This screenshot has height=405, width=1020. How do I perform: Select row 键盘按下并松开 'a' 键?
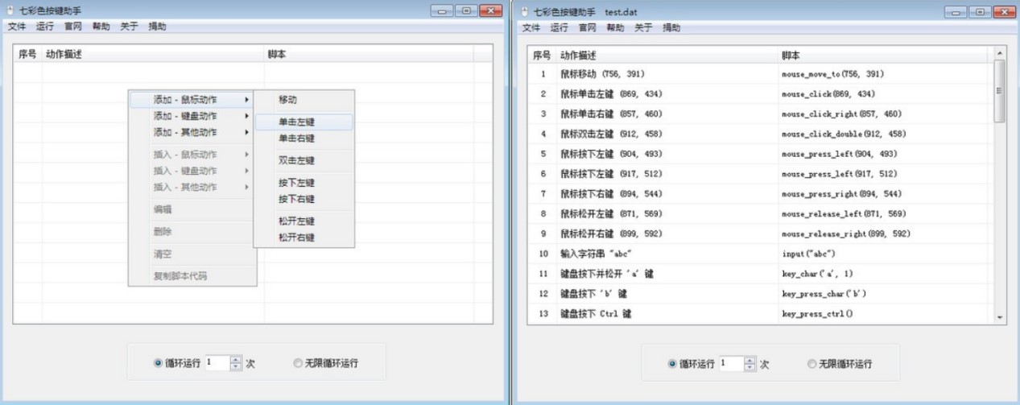[761, 274]
